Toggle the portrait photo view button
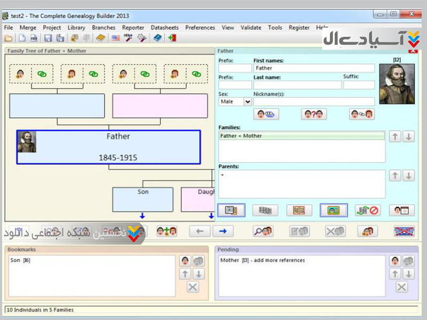This screenshot has width=427, height=320. (334, 210)
